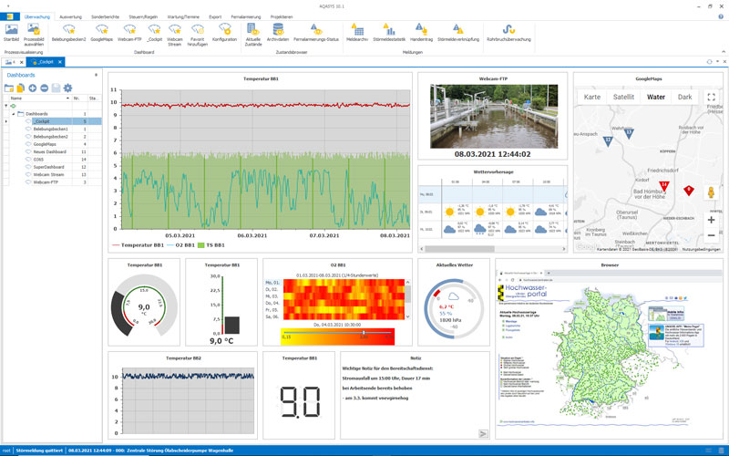This screenshot has width=729, height=456.
Task: Click new folder icon in Dashboards panel
Action: coord(9,88)
